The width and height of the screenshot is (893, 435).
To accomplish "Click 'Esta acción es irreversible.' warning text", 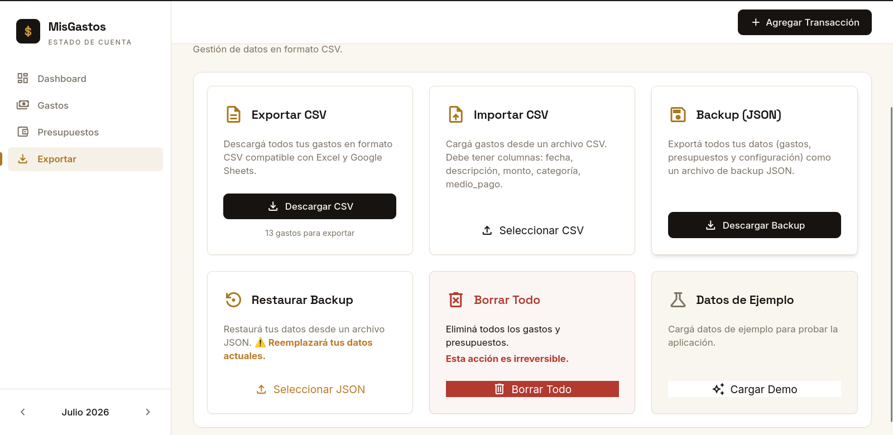I will tap(507, 359).
